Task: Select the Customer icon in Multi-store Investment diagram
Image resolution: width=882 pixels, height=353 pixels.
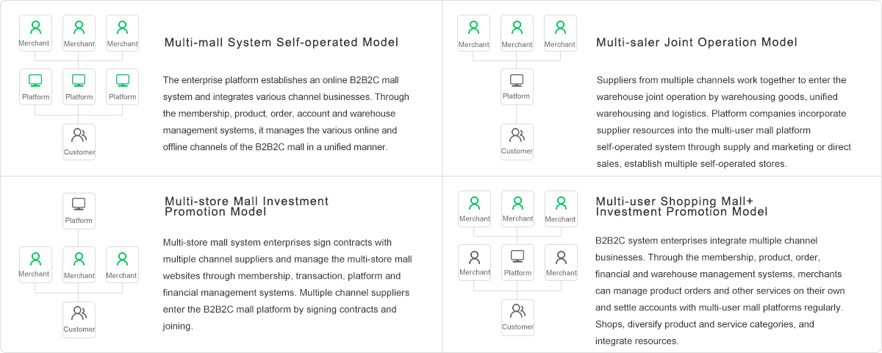Action: 79,319
